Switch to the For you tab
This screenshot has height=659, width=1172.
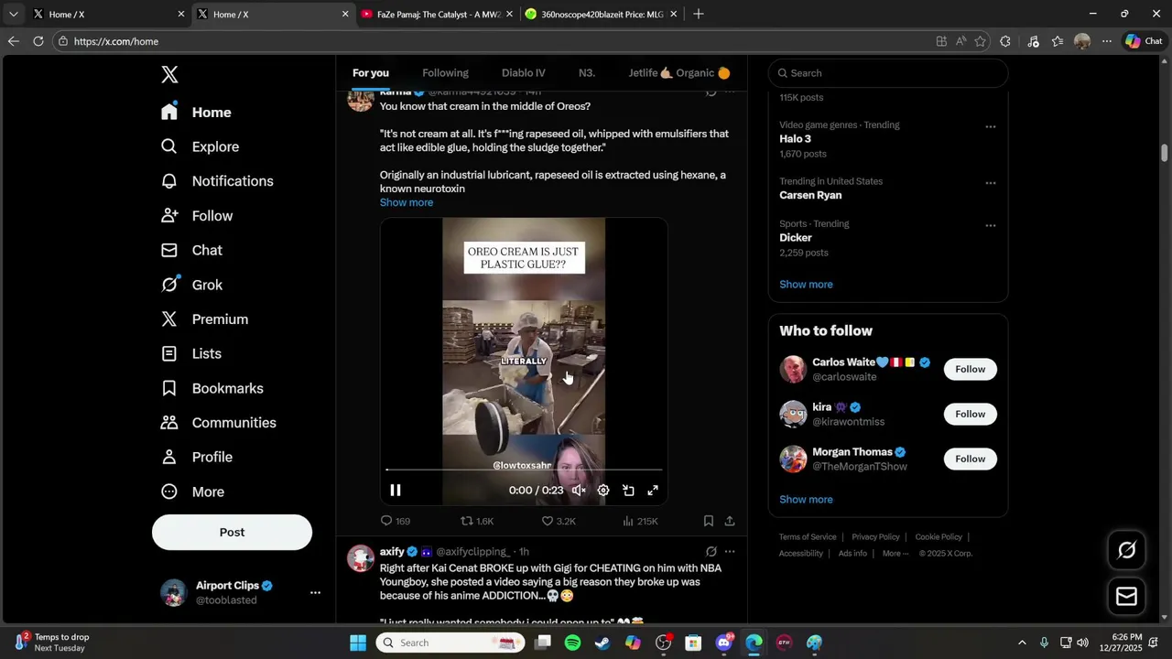tap(371, 73)
